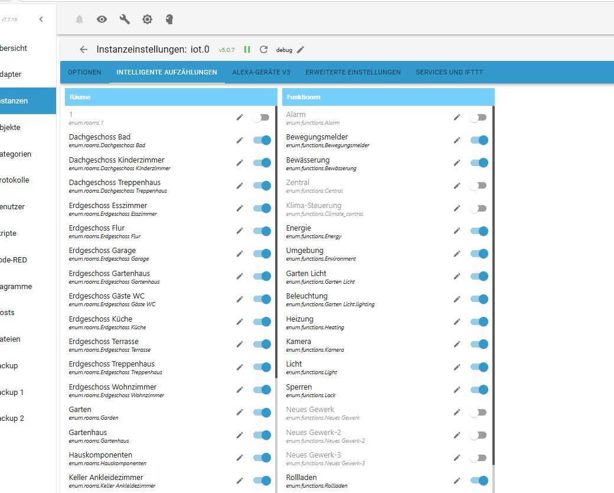The width and height of the screenshot is (614, 493).
Task: Open the Optionen tab
Action: [84, 72]
